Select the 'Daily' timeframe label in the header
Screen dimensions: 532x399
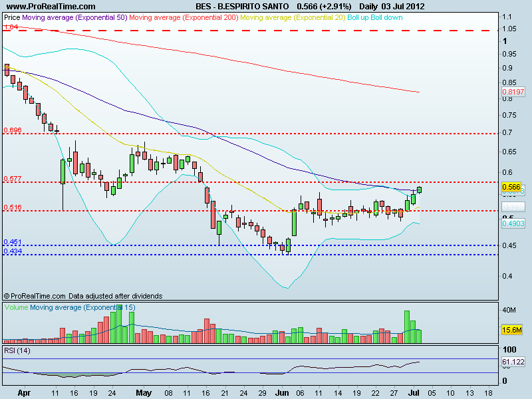(x=368, y=7)
